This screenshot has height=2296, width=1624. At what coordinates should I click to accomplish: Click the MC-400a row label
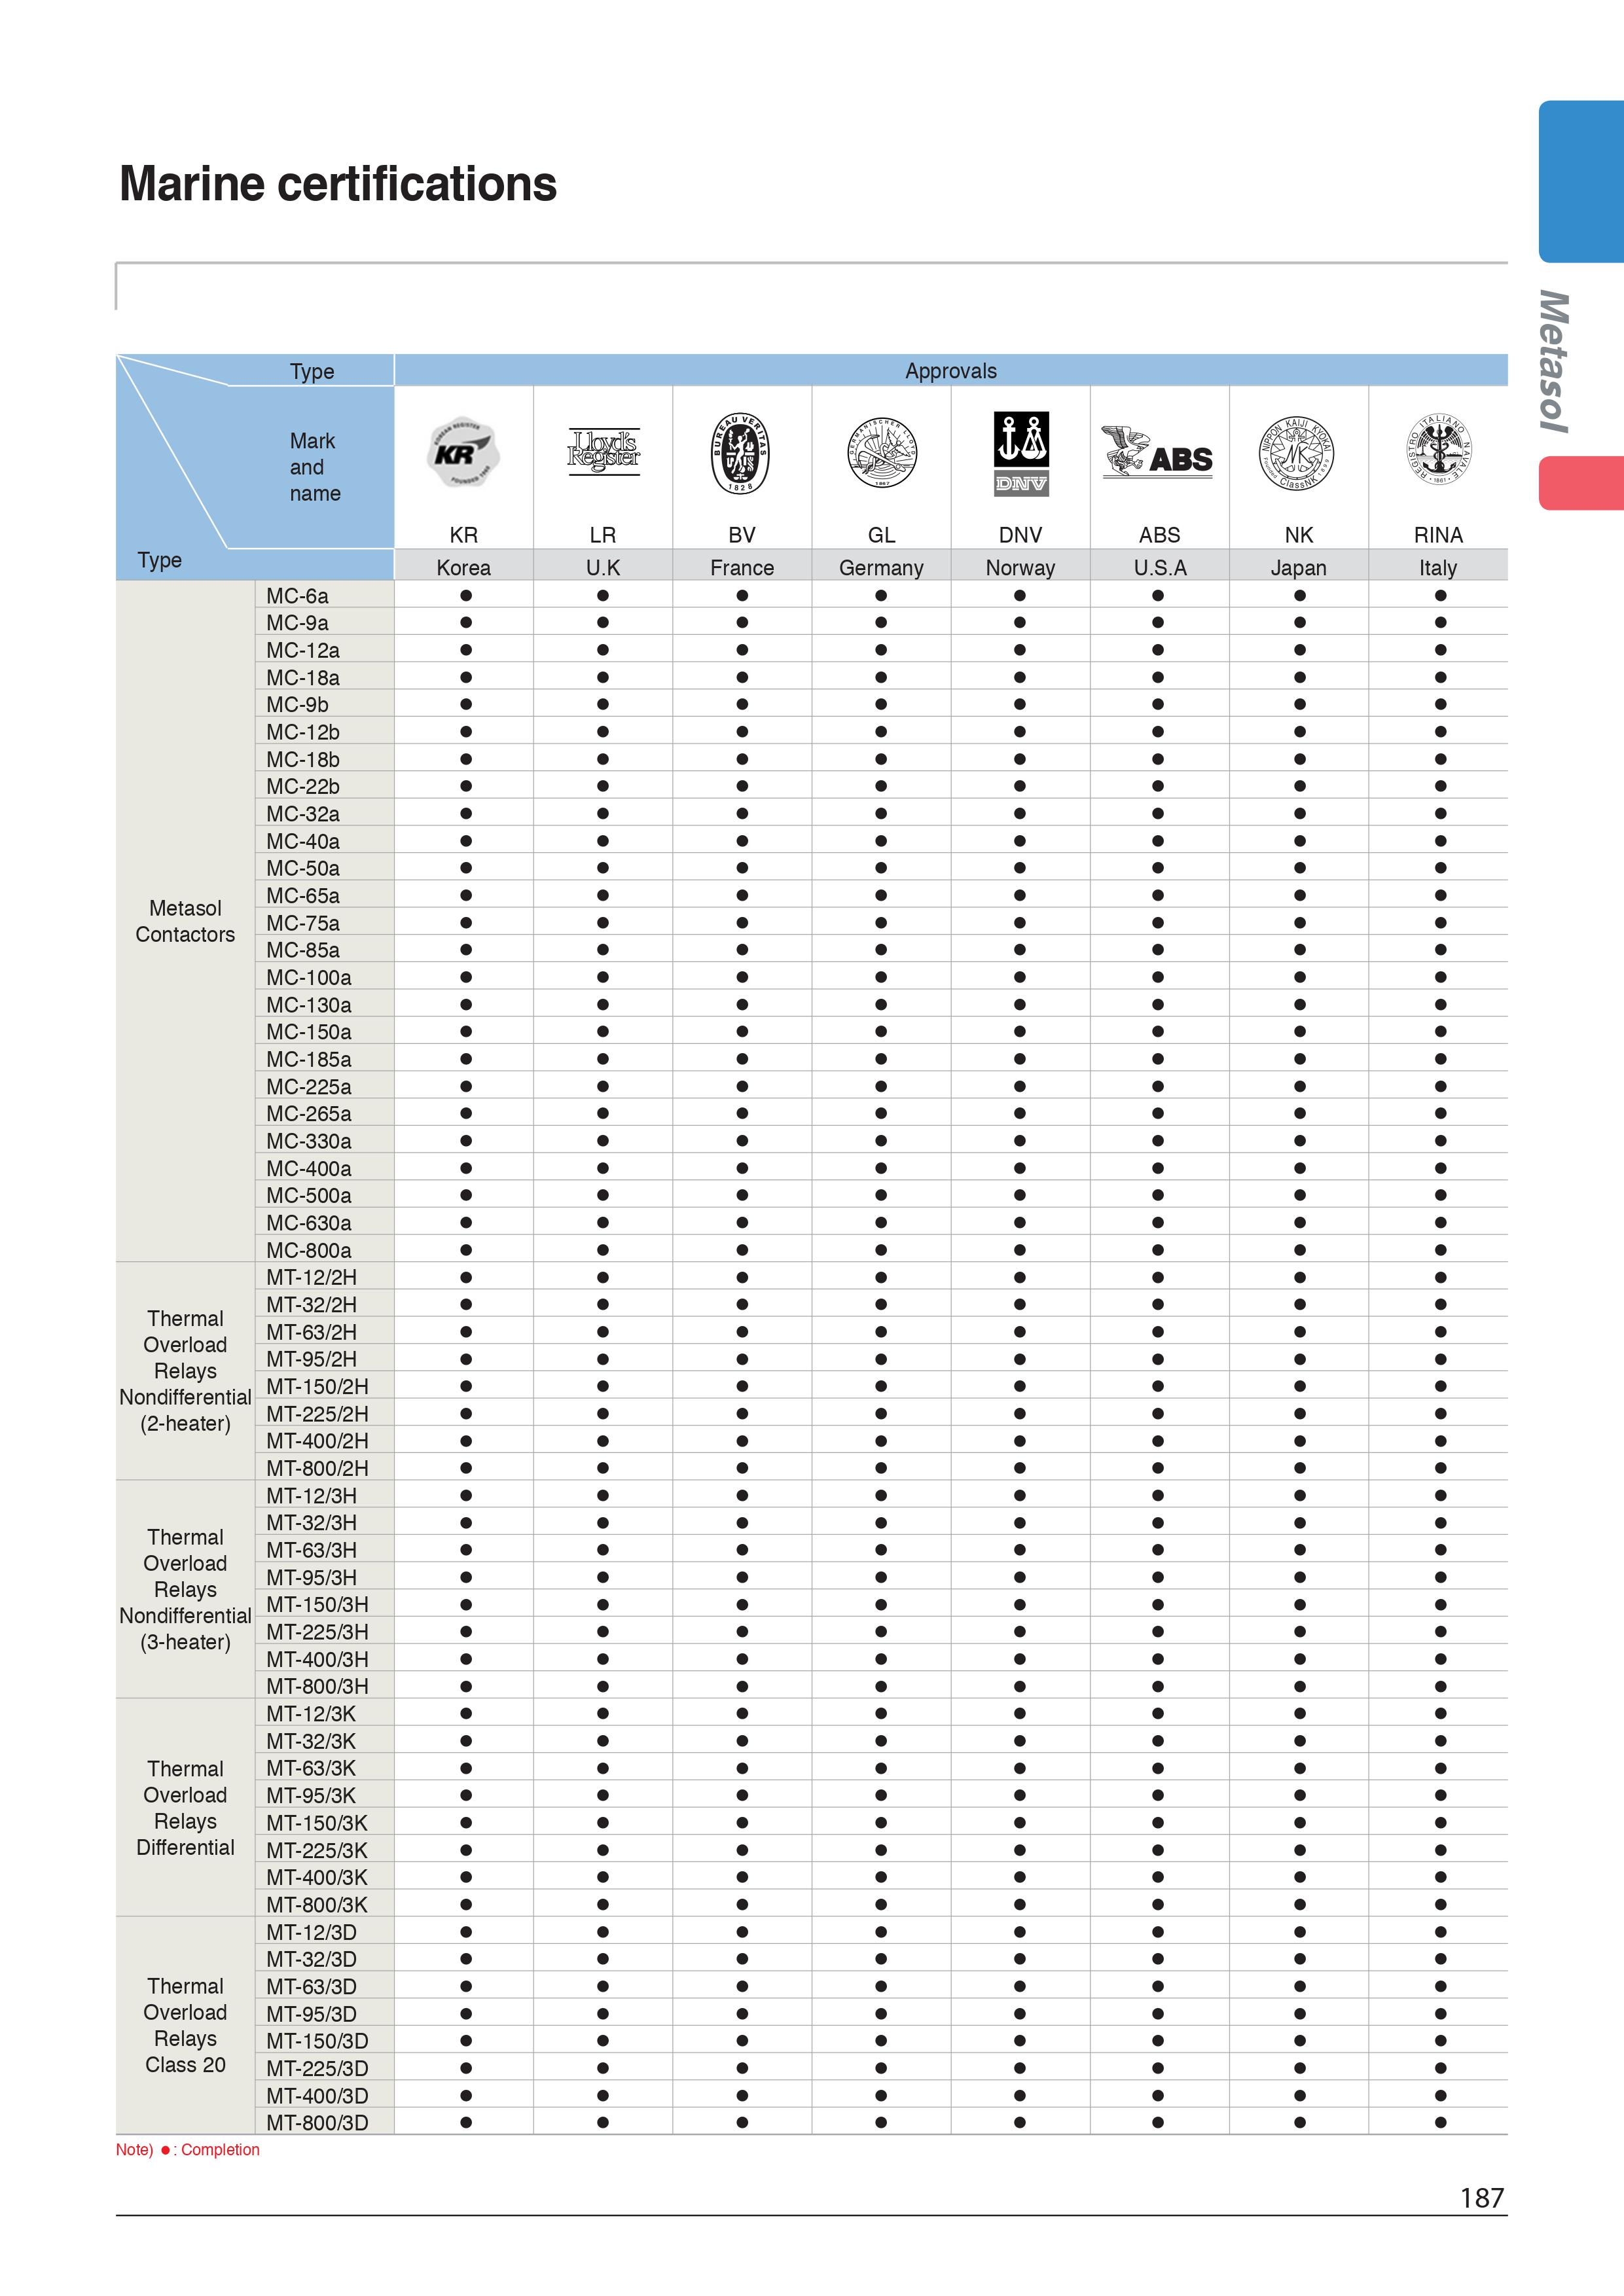309,1168
